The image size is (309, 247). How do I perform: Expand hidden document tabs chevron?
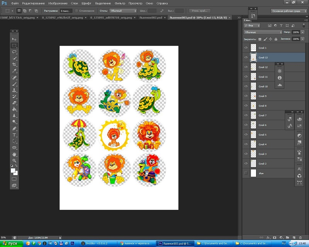point(239,17)
